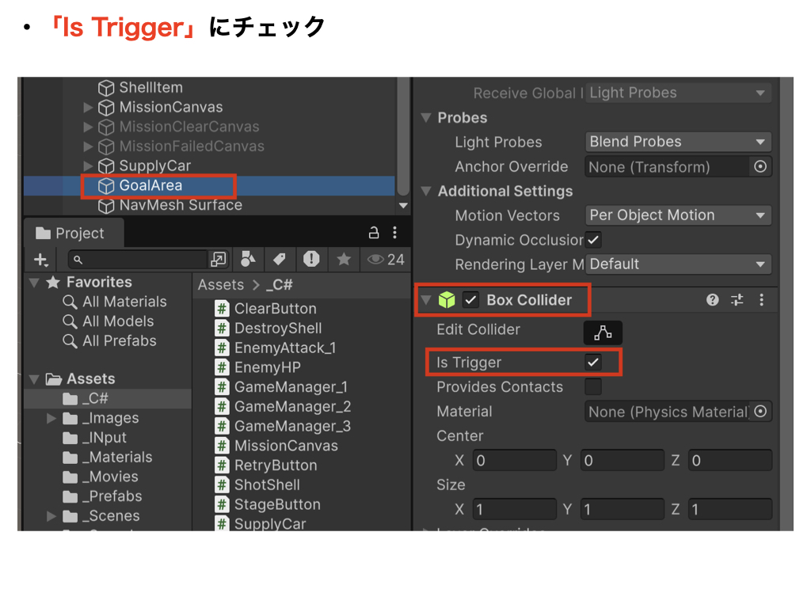
Task: Click the star favorites filter icon
Action: point(344,259)
